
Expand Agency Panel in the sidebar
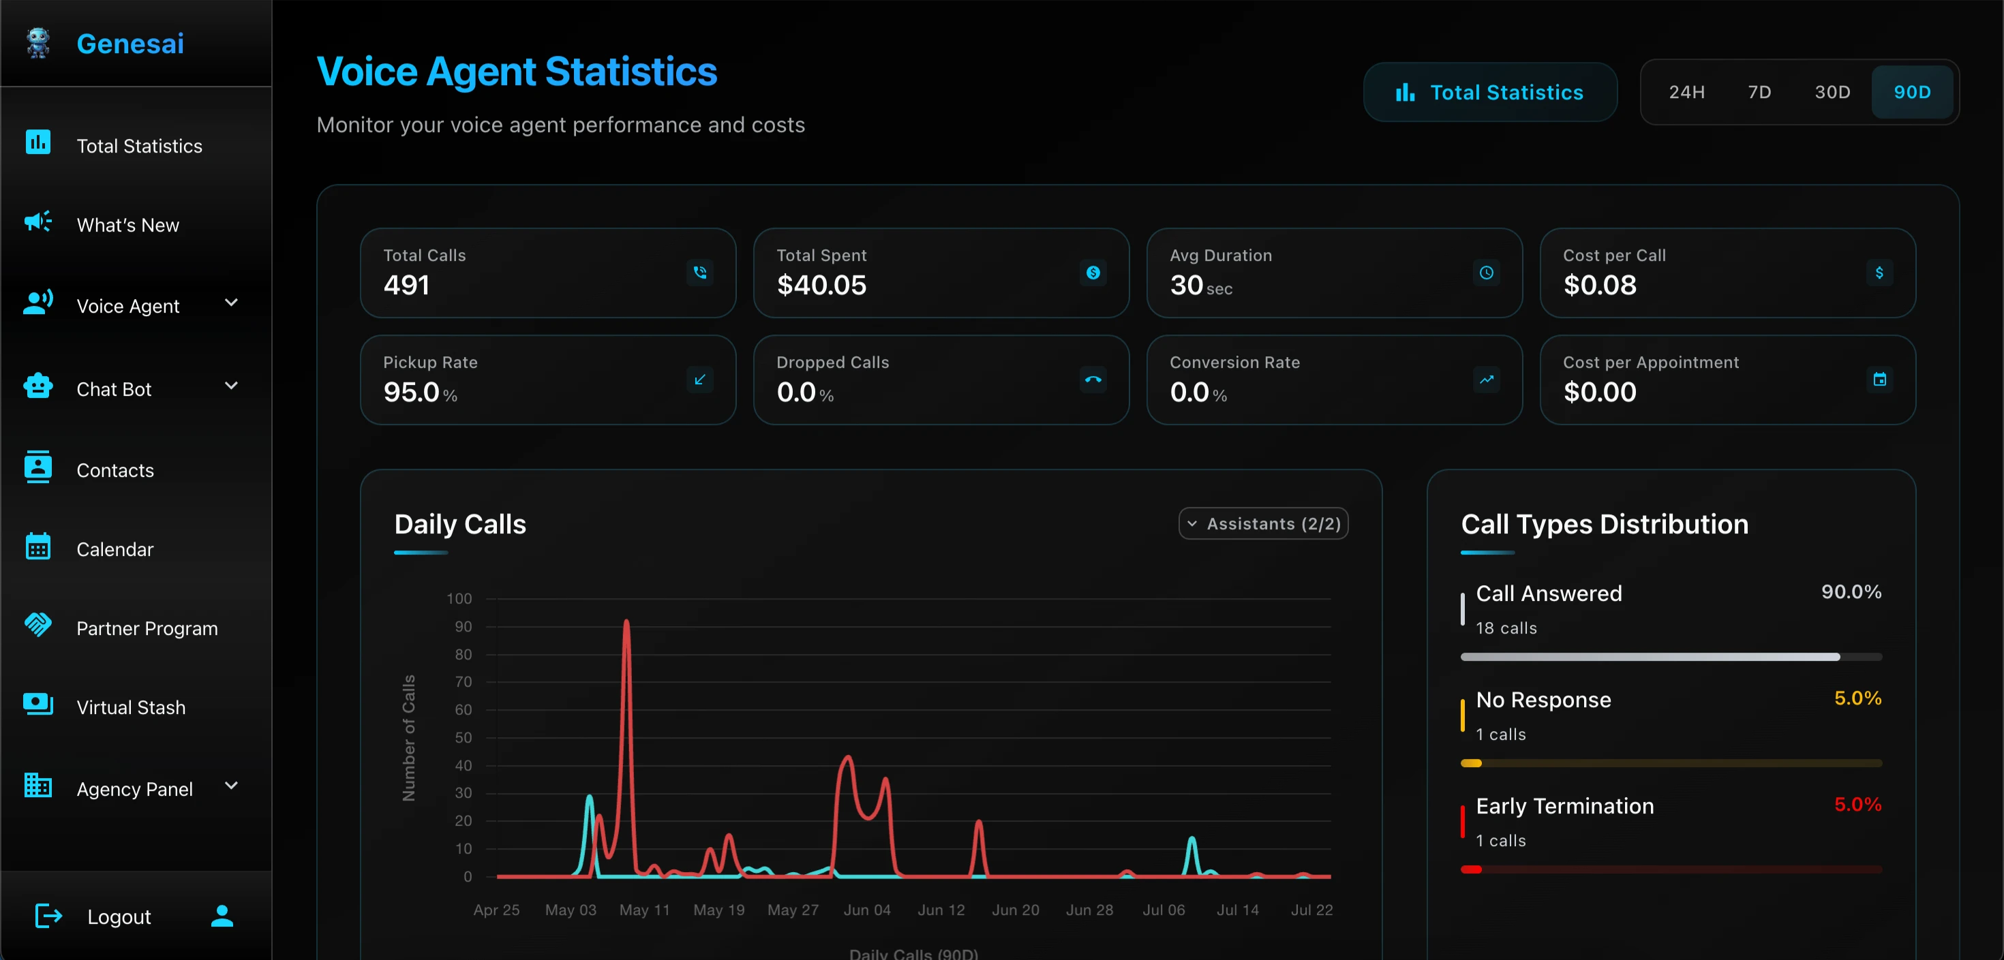(230, 786)
